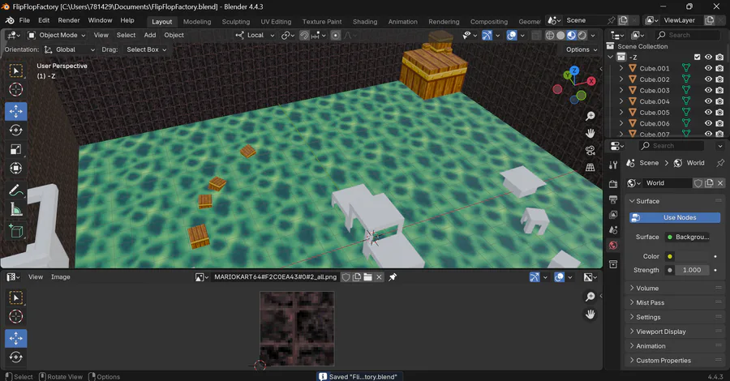Open the image file folder icon
The height and width of the screenshot is (381, 730).
click(367, 276)
